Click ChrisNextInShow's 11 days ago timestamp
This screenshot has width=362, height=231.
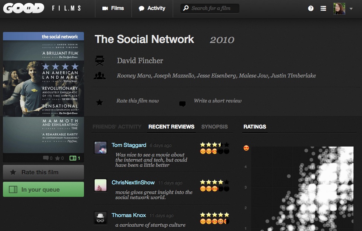[170, 183]
